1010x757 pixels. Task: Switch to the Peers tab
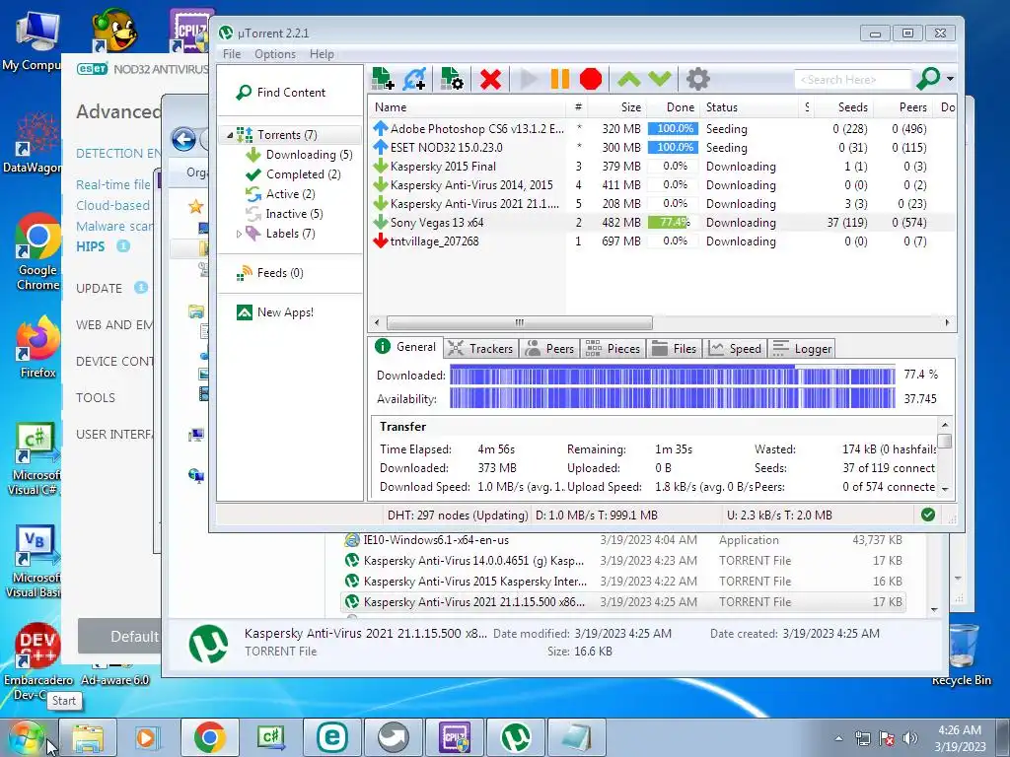click(550, 348)
